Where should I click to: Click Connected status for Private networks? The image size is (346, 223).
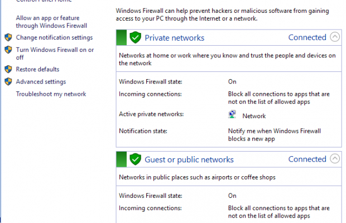pyautogui.click(x=307, y=37)
